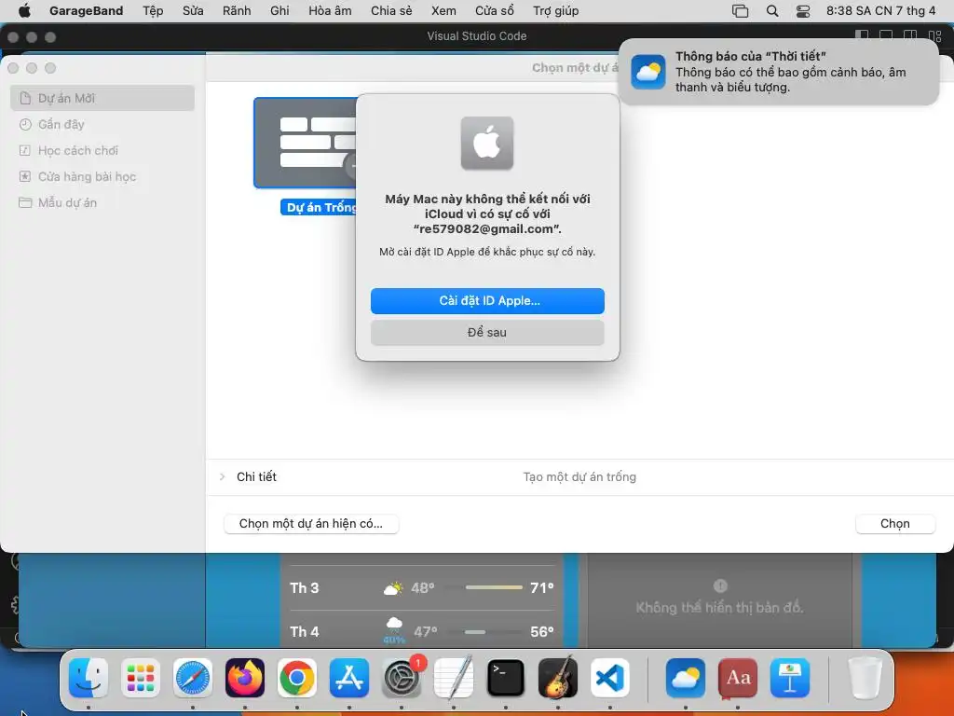Select Dự án Mới in the sidebar

(102, 98)
